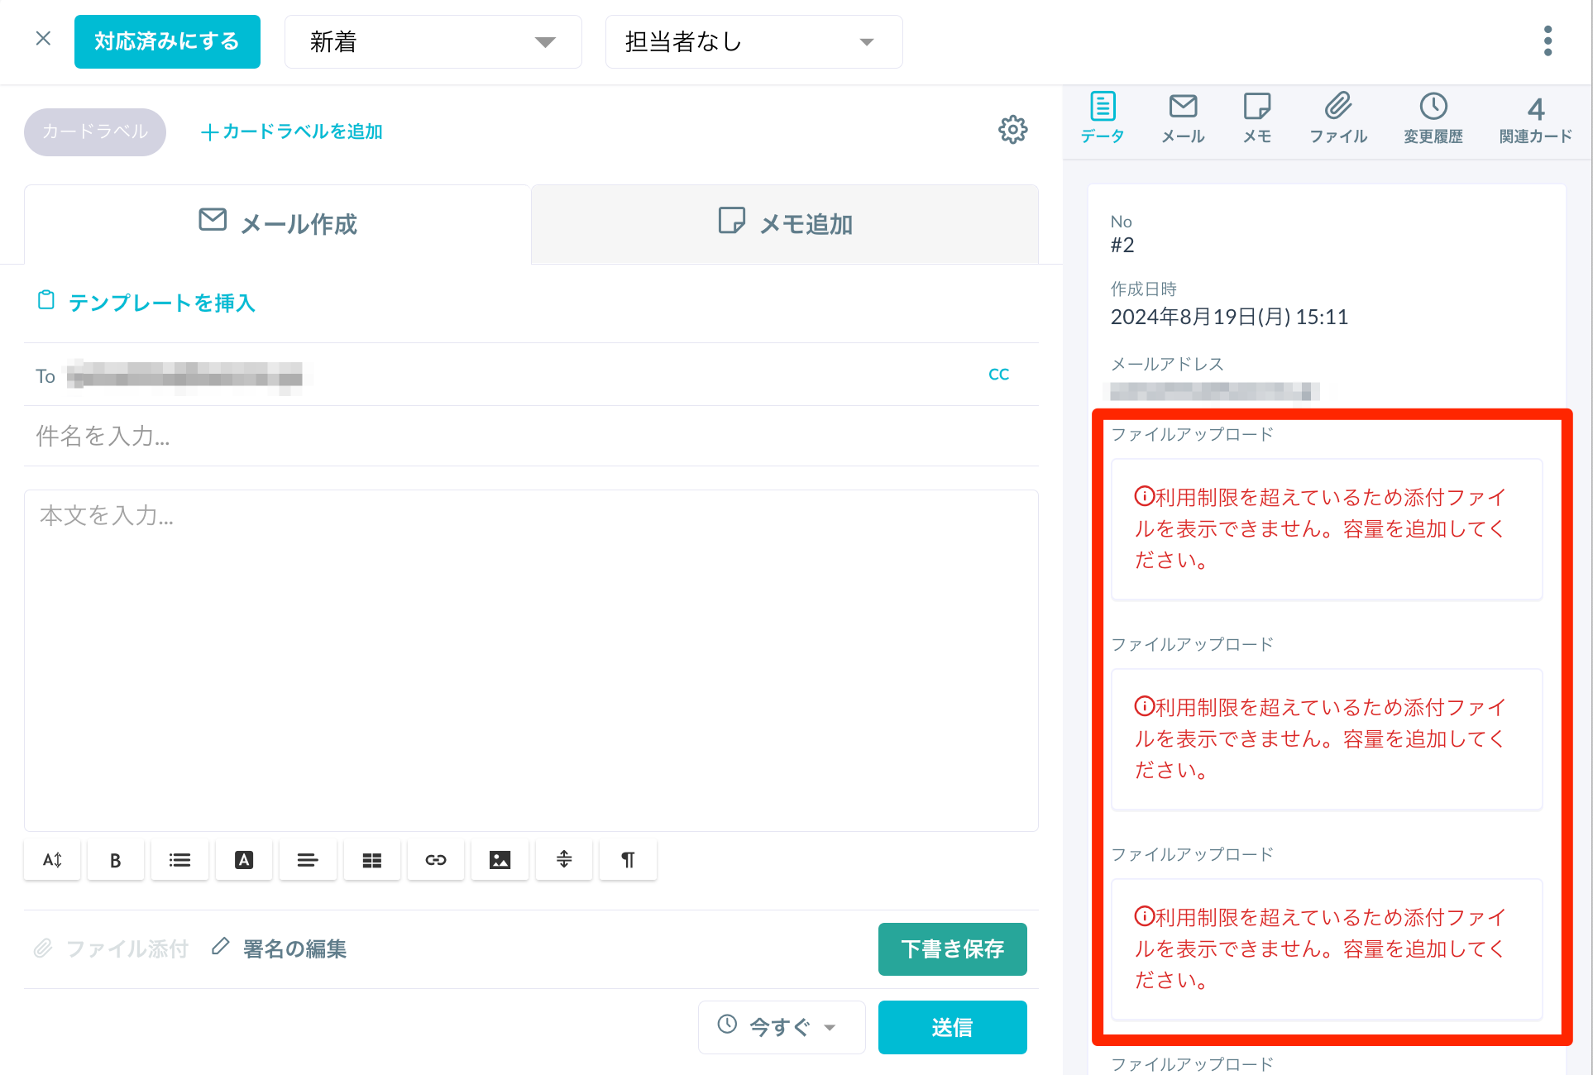This screenshot has width=1593, height=1075.
Task: Open the 変更履歴 side panel tab
Action: point(1433,117)
